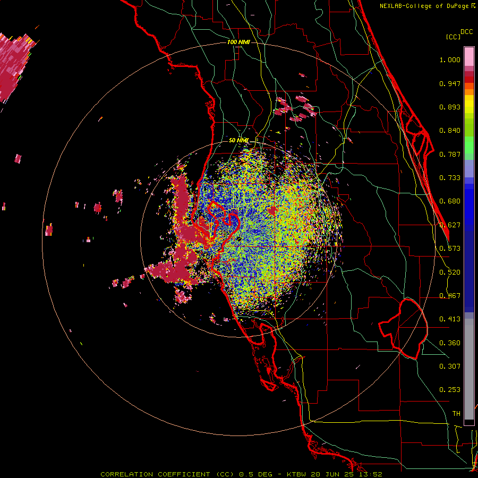Click the 100 NMI range ring label

point(238,42)
